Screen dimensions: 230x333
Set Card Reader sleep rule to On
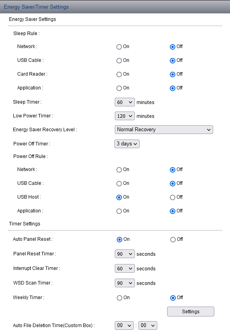118,74
